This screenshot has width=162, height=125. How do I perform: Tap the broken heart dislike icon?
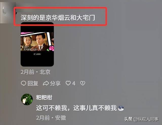pyautogui.click(x=83, y=83)
